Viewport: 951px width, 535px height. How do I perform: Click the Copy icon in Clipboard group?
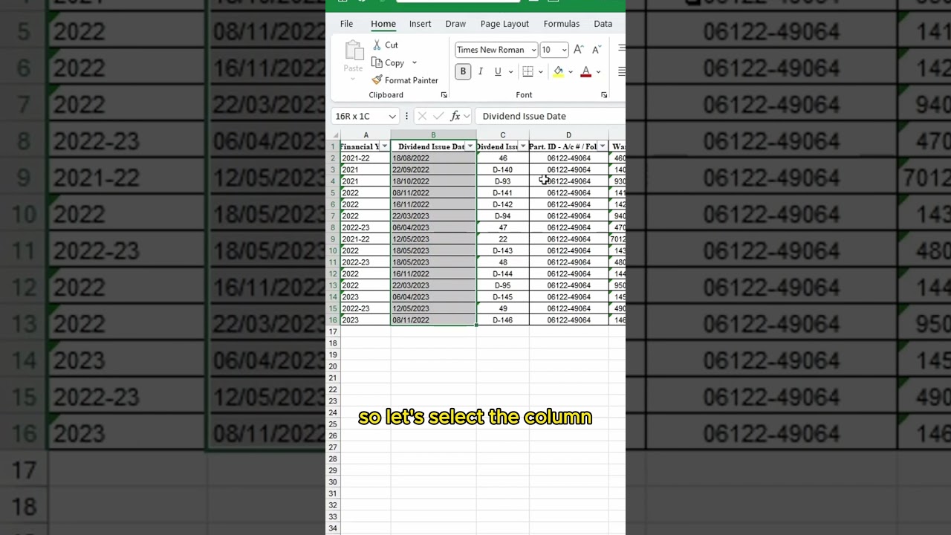[x=377, y=63]
